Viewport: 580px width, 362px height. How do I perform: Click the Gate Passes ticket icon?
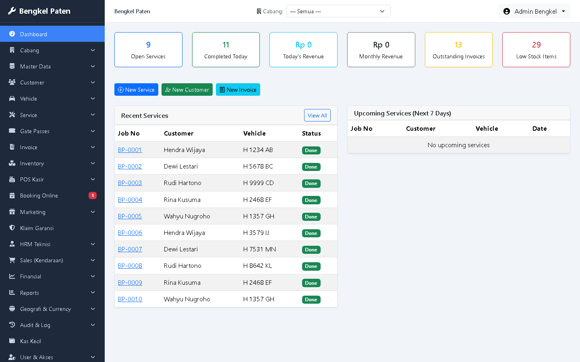[12, 131]
